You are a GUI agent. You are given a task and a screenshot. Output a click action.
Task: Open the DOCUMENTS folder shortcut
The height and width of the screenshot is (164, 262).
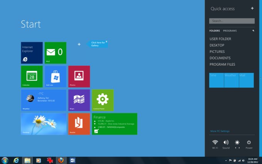pyautogui.click(x=220, y=58)
